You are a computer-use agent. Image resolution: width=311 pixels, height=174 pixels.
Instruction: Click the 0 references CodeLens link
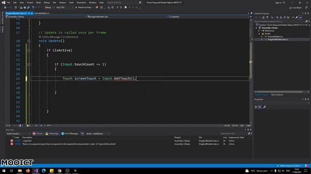click(70, 37)
